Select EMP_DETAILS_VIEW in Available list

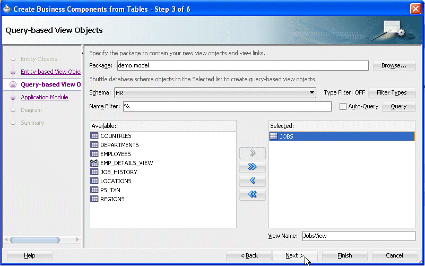click(127, 163)
